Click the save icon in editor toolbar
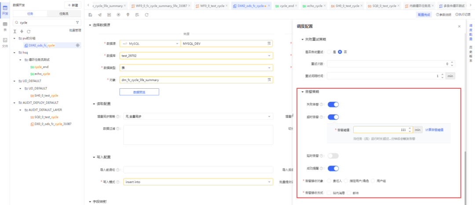The height and width of the screenshot is (205, 475). pos(90,15)
